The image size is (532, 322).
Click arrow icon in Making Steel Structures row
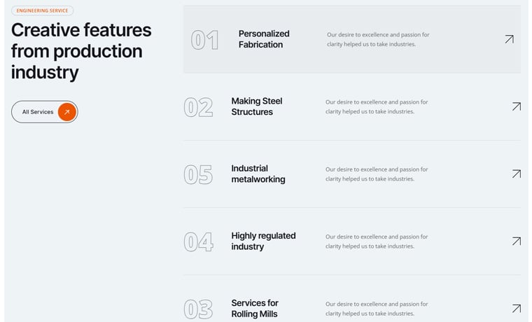tap(516, 106)
